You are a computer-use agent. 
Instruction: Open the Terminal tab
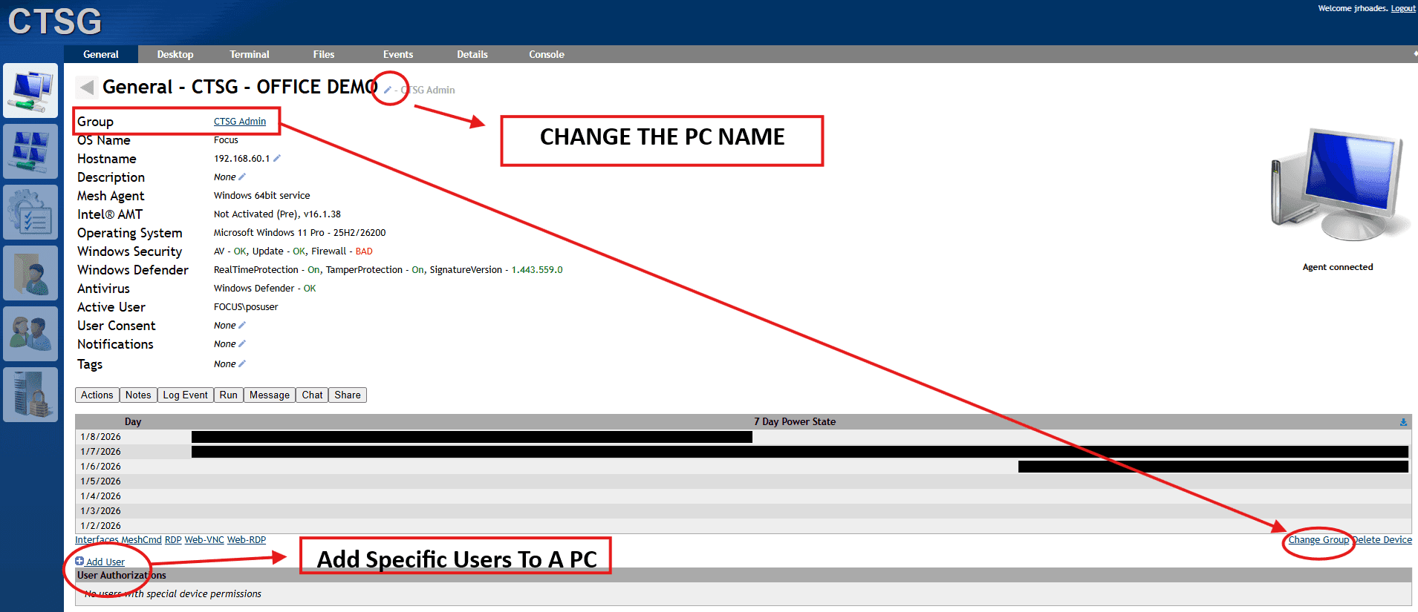pyautogui.click(x=250, y=54)
